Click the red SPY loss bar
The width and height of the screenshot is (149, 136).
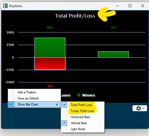[50, 63]
